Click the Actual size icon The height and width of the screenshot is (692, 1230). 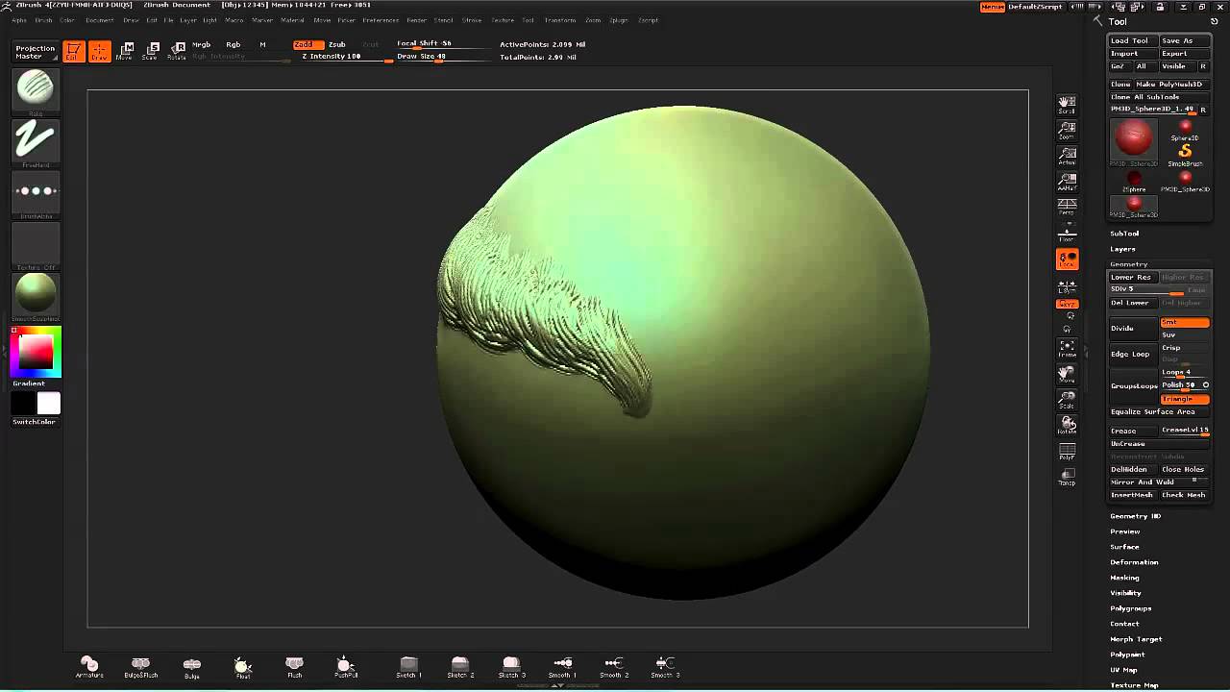tap(1067, 157)
